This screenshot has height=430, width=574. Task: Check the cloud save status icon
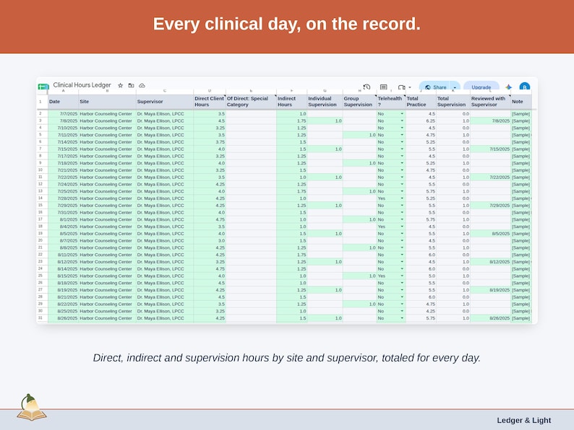click(142, 85)
